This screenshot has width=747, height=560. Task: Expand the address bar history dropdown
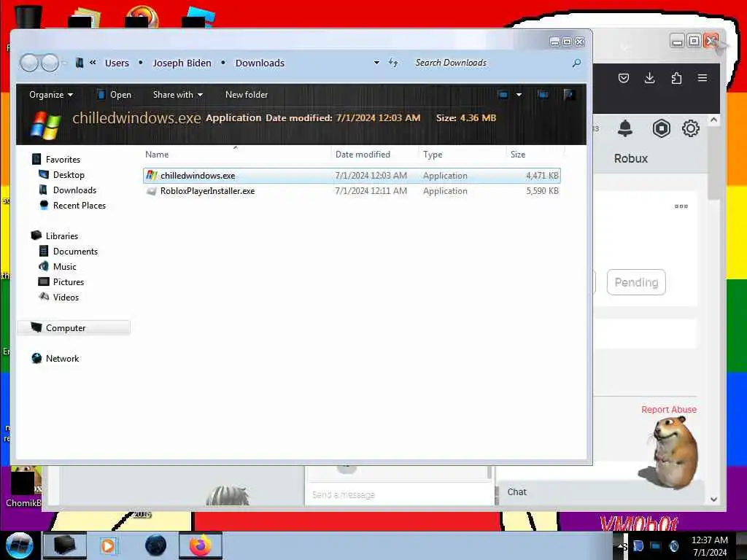click(x=376, y=63)
